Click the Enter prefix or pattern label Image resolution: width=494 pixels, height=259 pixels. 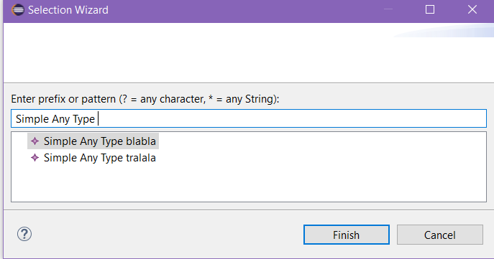click(x=145, y=99)
